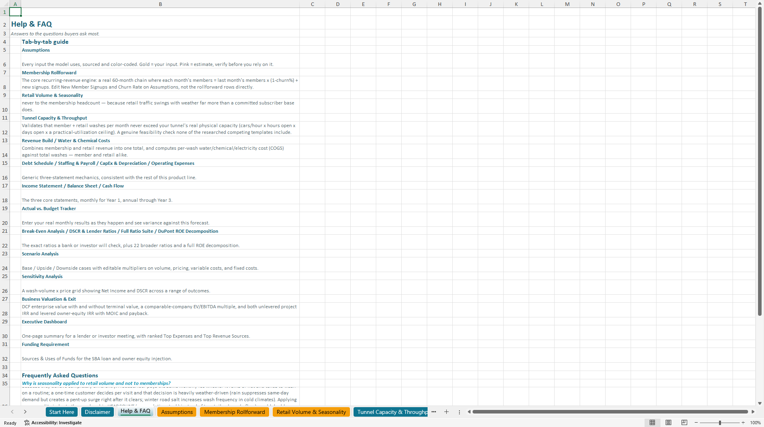764x427 pixels.
Task: Select the Retail Volume & Seasonality heading cell
Action: coord(160,95)
